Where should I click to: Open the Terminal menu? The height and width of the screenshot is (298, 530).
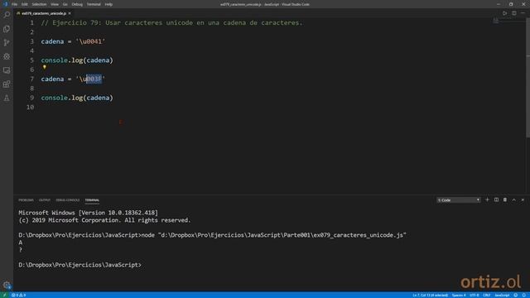(94, 4)
